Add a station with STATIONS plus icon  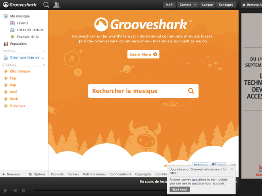click(x=44, y=65)
